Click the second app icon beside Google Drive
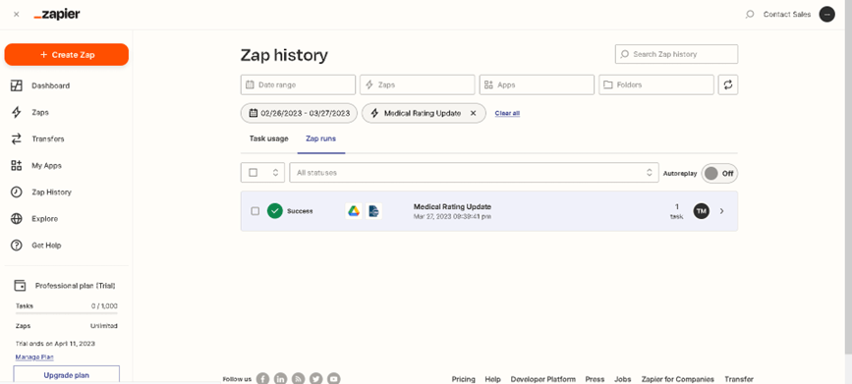The height and width of the screenshot is (384, 852). (373, 211)
